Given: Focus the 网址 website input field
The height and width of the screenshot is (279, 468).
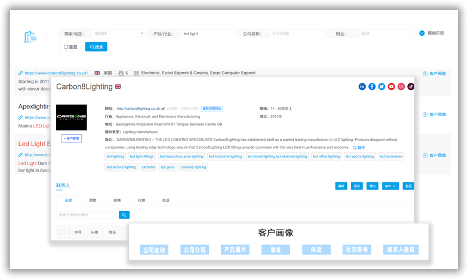Looking at the screenshot, I should click(386, 33).
